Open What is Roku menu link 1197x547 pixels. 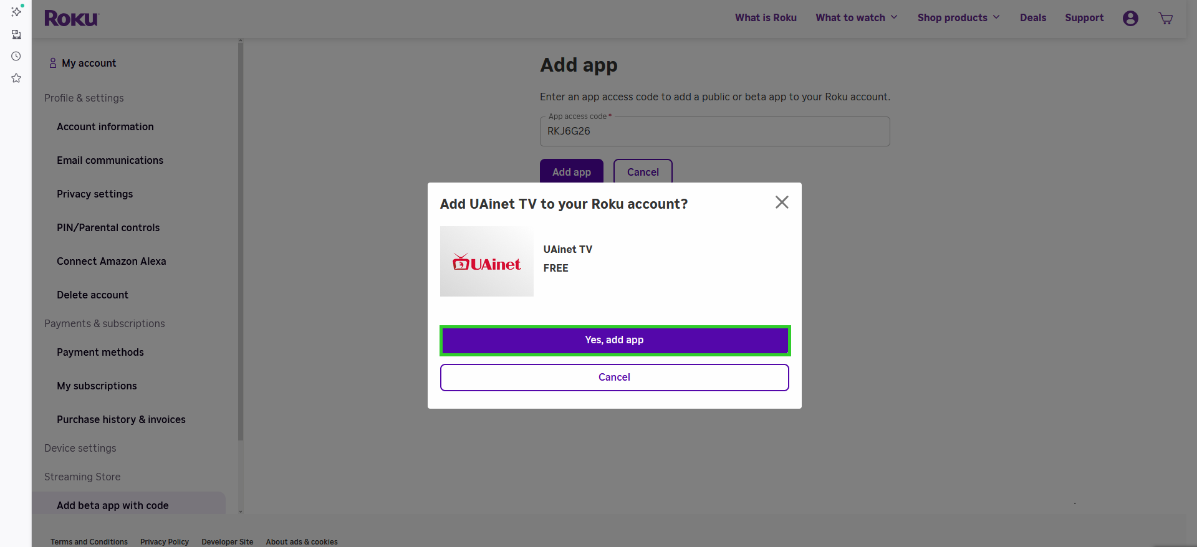coord(766,18)
